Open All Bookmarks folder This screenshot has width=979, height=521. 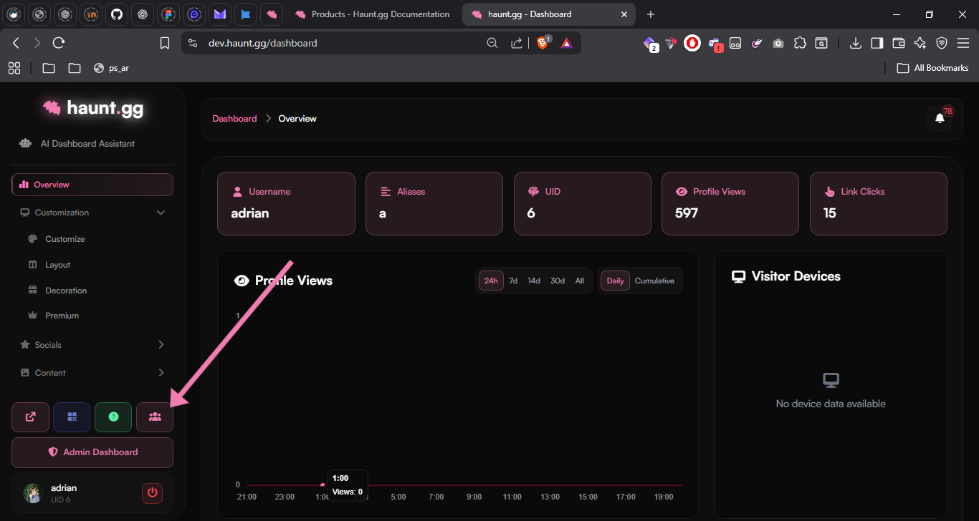[933, 68]
